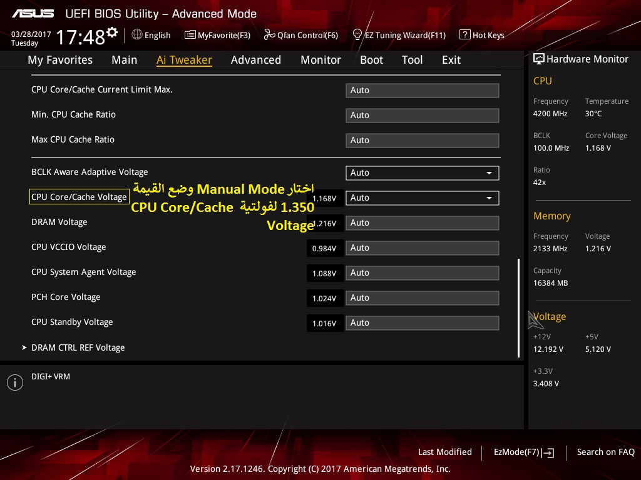The width and height of the screenshot is (641, 480).
Task: Open BCLK Aware Adaptive Voltage dropdown
Action: click(423, 172)
